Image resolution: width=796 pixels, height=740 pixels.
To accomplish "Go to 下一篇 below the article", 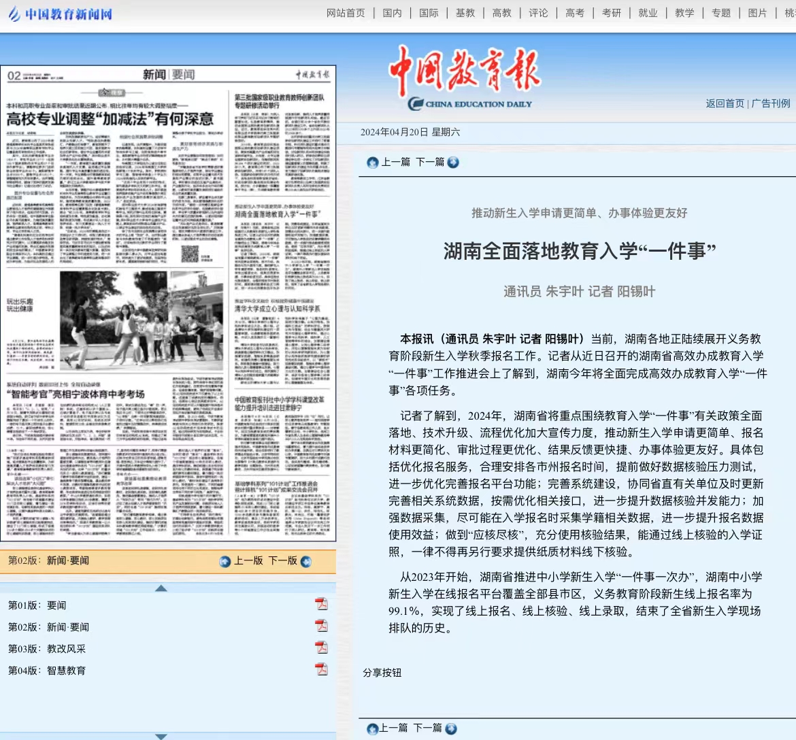I will pos(428,728).
